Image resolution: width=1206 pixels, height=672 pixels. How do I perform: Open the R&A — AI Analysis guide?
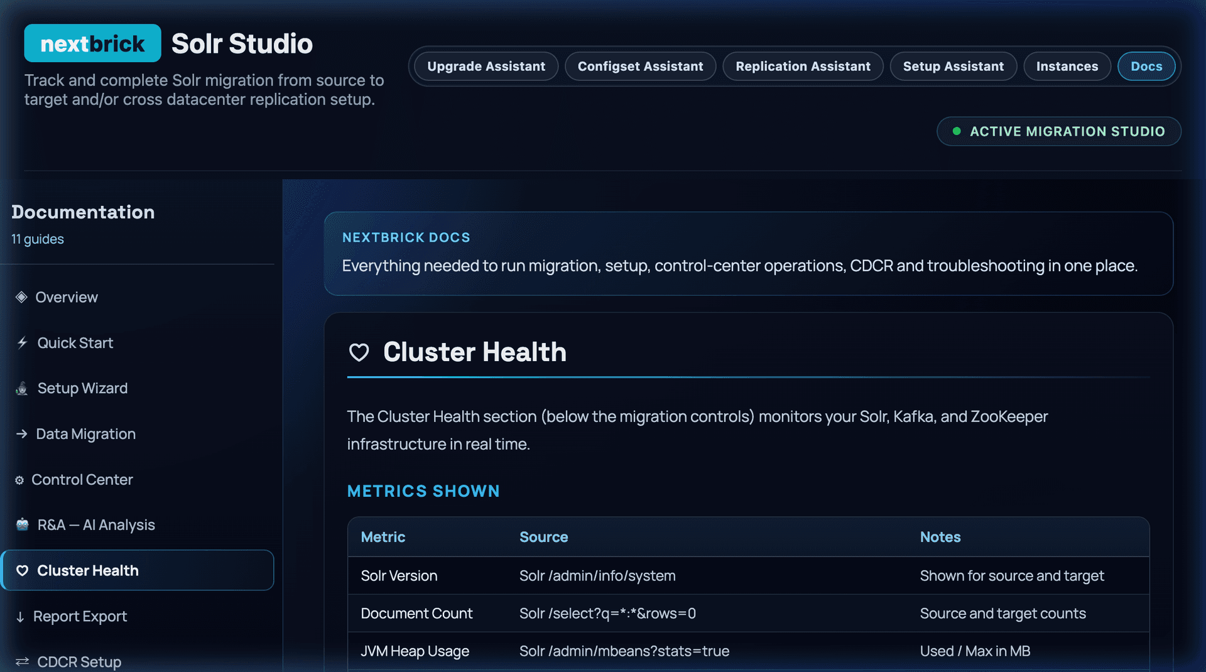pos(137,525)
